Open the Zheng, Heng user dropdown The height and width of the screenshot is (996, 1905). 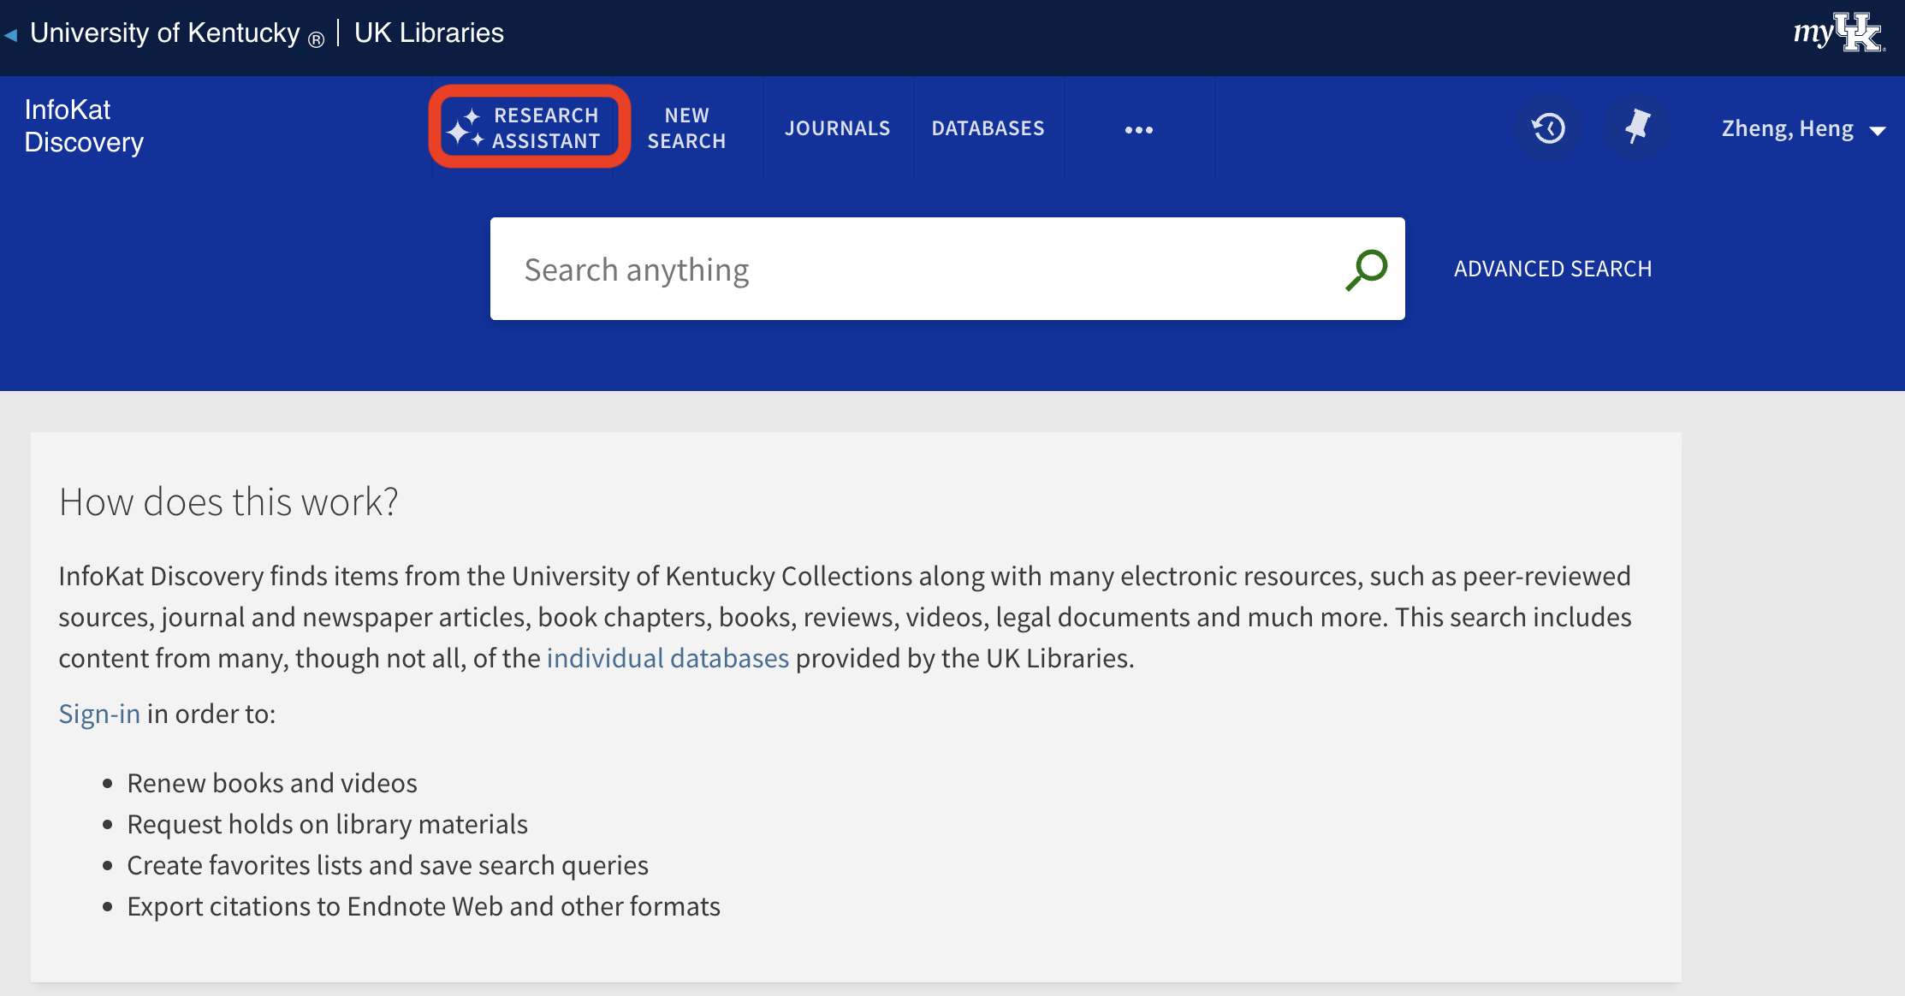1787,128
